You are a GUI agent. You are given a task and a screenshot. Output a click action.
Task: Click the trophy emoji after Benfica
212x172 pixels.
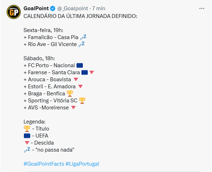click(x=70, y=94)
